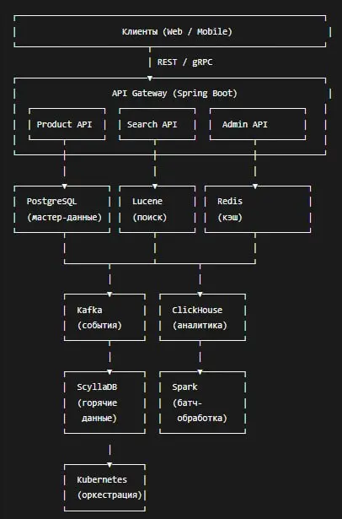Click the arrowhead entering API Gateway

150,78
